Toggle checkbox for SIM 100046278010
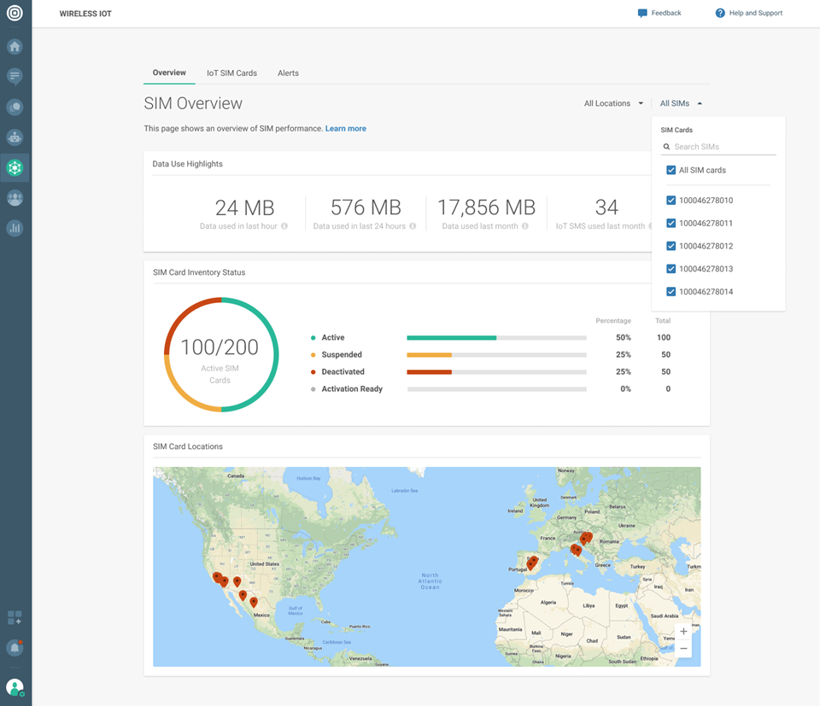 point(671,201)
